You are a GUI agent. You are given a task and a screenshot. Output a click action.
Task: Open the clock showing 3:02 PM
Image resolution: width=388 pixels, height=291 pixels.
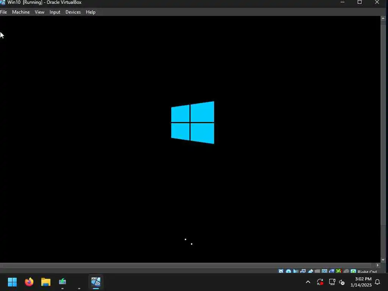(361, 282)
